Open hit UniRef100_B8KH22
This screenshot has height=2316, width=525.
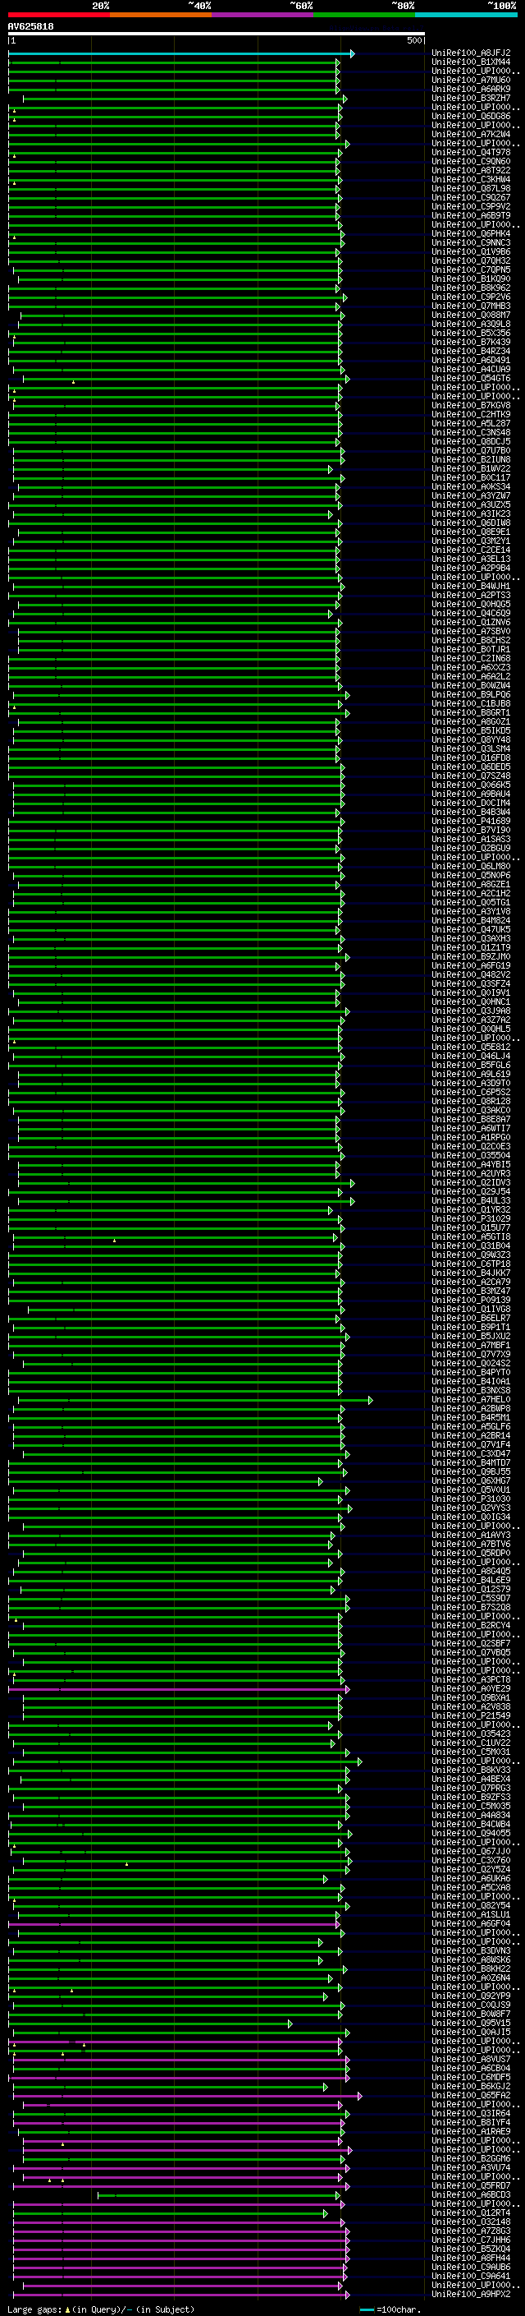click(x=471, y=1968)
